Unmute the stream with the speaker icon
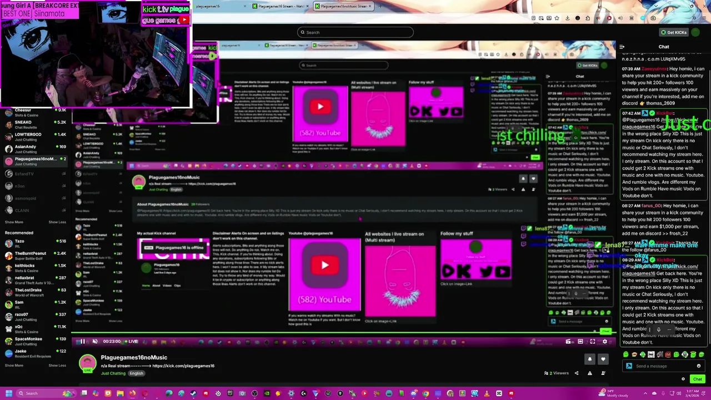 (x=95, y=341)
